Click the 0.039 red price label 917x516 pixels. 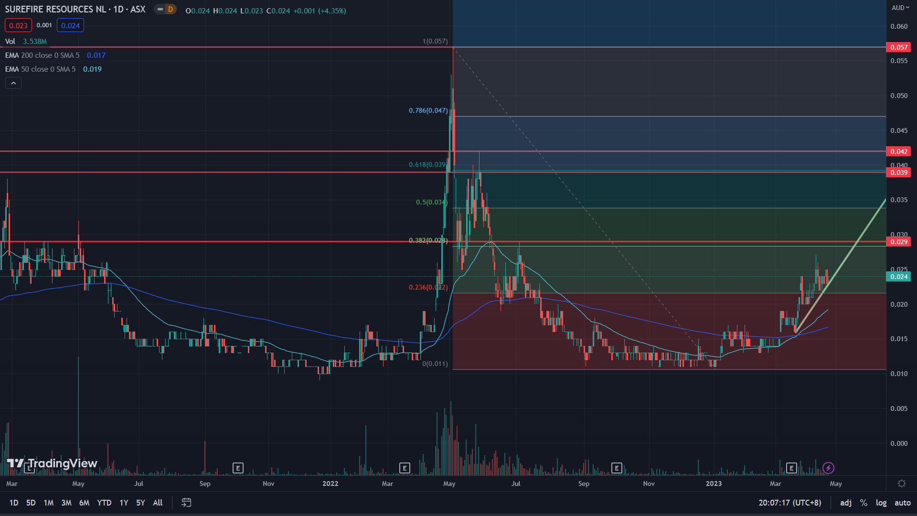[898, 172]
